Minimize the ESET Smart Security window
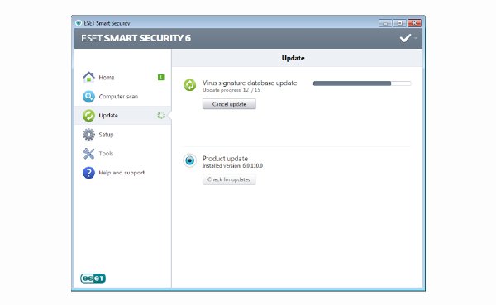 pos(385,23)
